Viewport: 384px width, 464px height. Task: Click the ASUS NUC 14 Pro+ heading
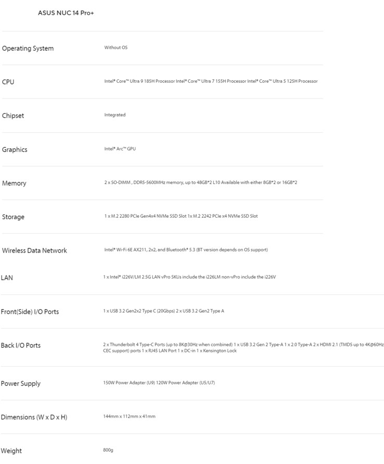tap(66, 12)
